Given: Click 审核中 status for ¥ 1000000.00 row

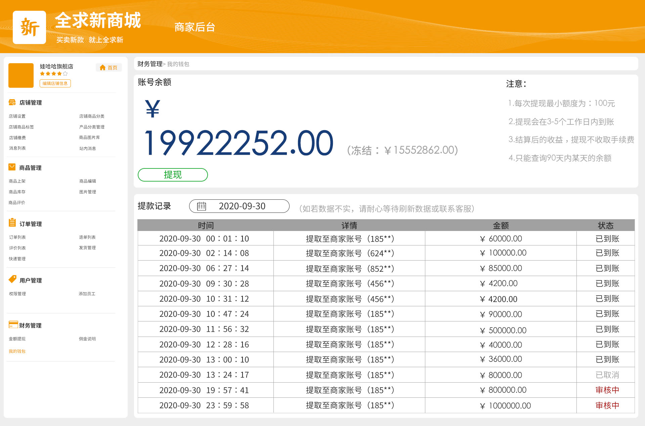Looking at the screenshot, I should [607, 405].
